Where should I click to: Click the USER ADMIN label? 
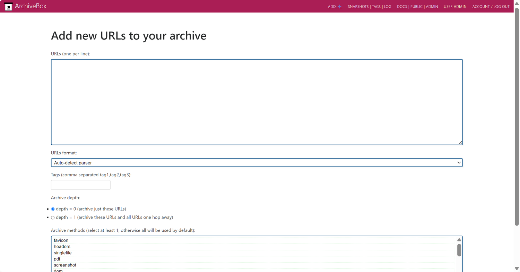[x=455, y=7]
